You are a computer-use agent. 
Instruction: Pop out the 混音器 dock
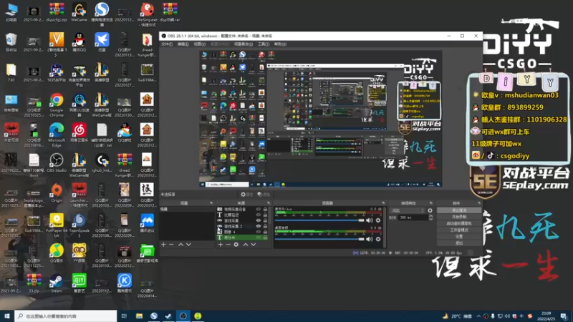[383, 203]
